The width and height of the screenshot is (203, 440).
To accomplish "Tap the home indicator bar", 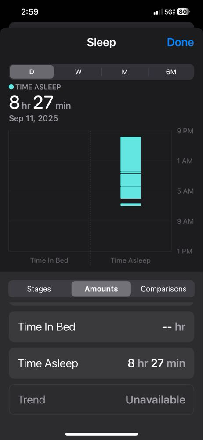I will [101, 434].
